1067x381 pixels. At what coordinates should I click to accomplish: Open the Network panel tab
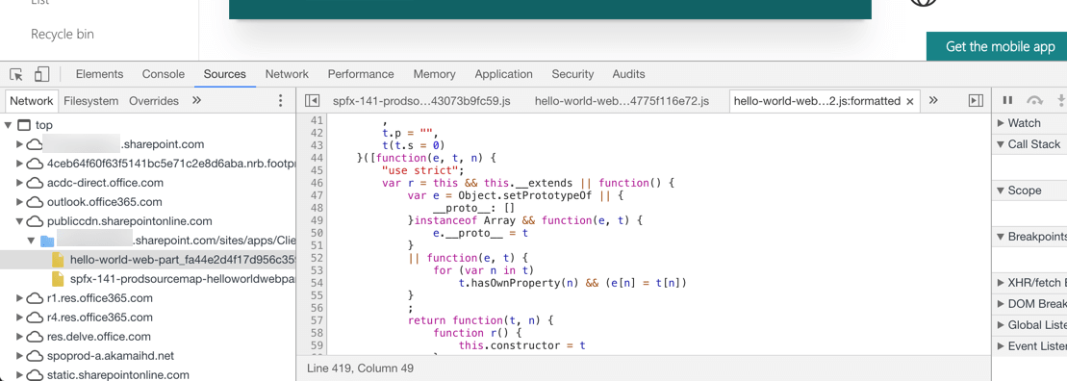[x=287, y=74]
